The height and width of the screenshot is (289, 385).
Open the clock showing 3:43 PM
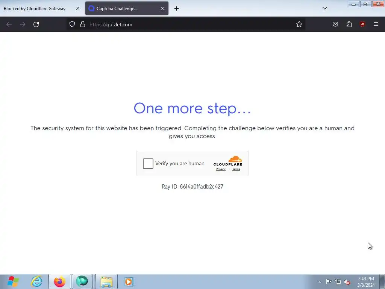pyautogui.click(x=366, y=282)
